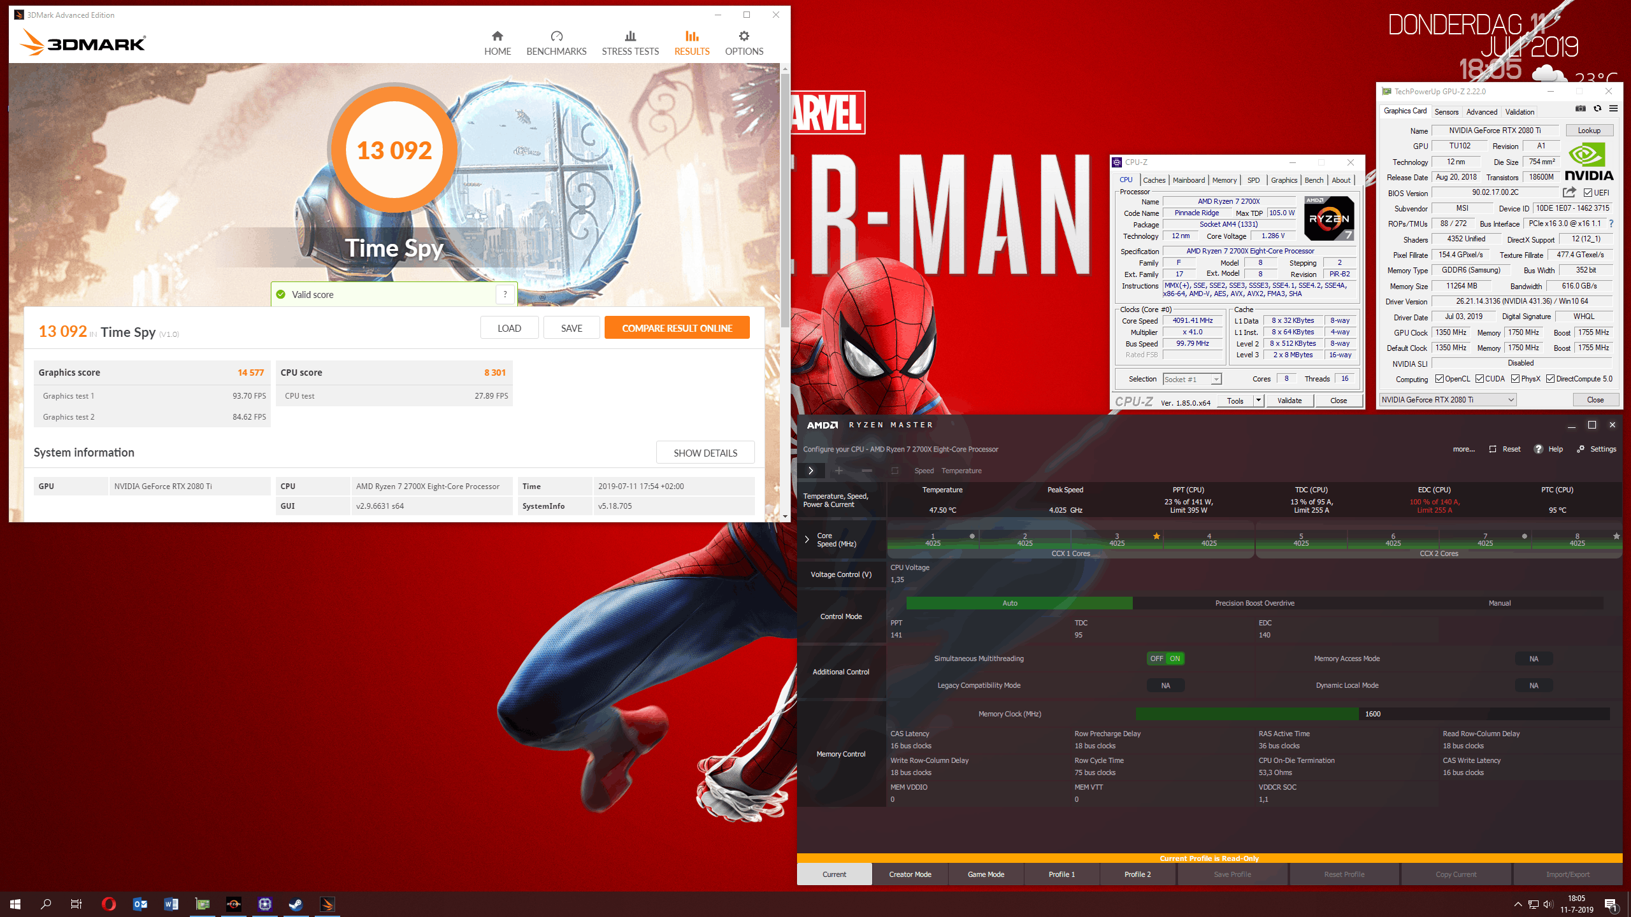1631x917 pixels.
Task: Click BIOS export share icon in GPU-Z
Action: [x=1569, y=192]
